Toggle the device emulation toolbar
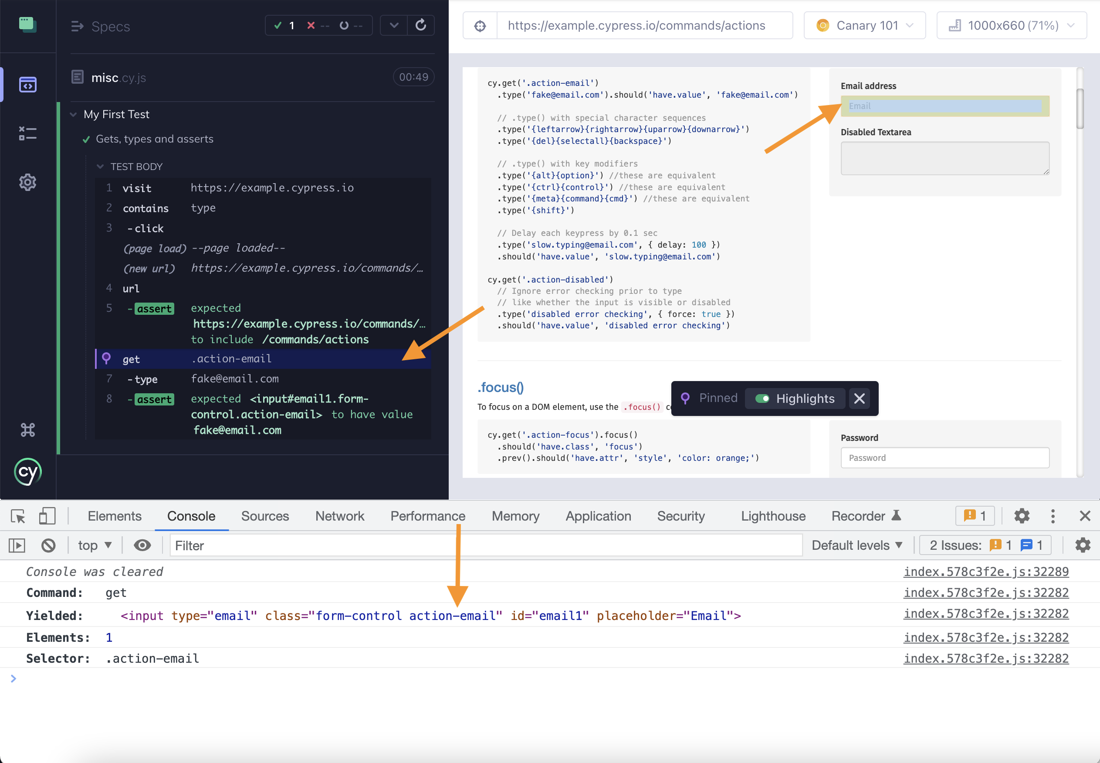Screen dimensions: 1100x763 [x=47, y=516]
